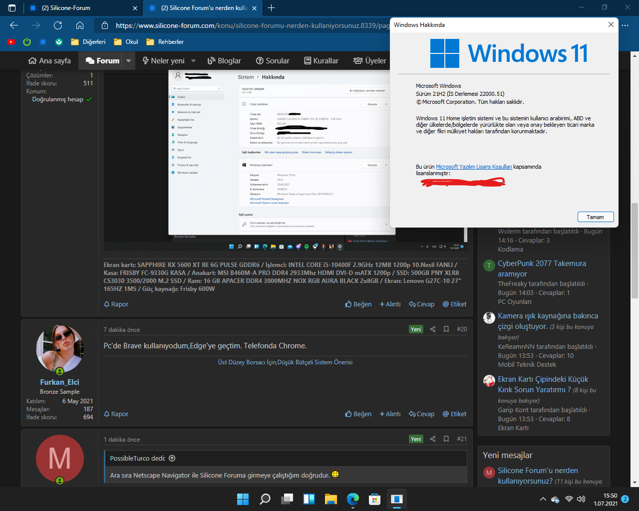Open the Widgets taskbar icon

(309, 499)
